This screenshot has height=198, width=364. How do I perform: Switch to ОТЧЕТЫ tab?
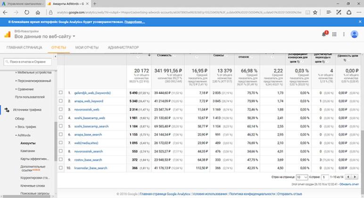[59, 47]
